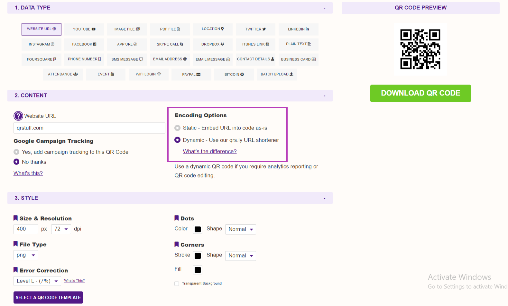508x306 pixels.
Task: Select LinkedIn data type
Action: (x=298, y=29)
